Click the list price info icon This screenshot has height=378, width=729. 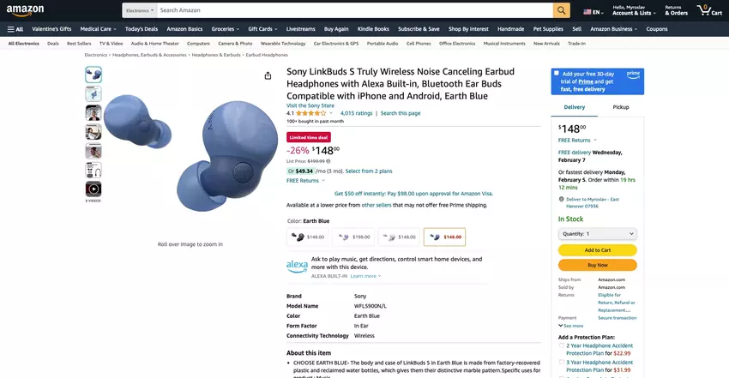coord(328,161)
